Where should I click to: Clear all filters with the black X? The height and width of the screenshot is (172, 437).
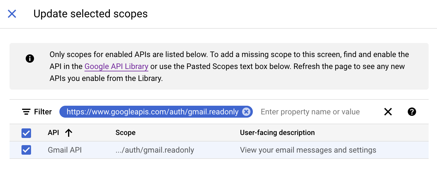pyautogui.click(x=388, y=112)
